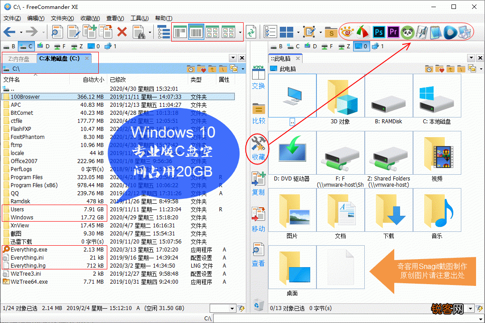Open the view layouts dropdown arrow
485x323 pixels.
[x=240, y=32]
